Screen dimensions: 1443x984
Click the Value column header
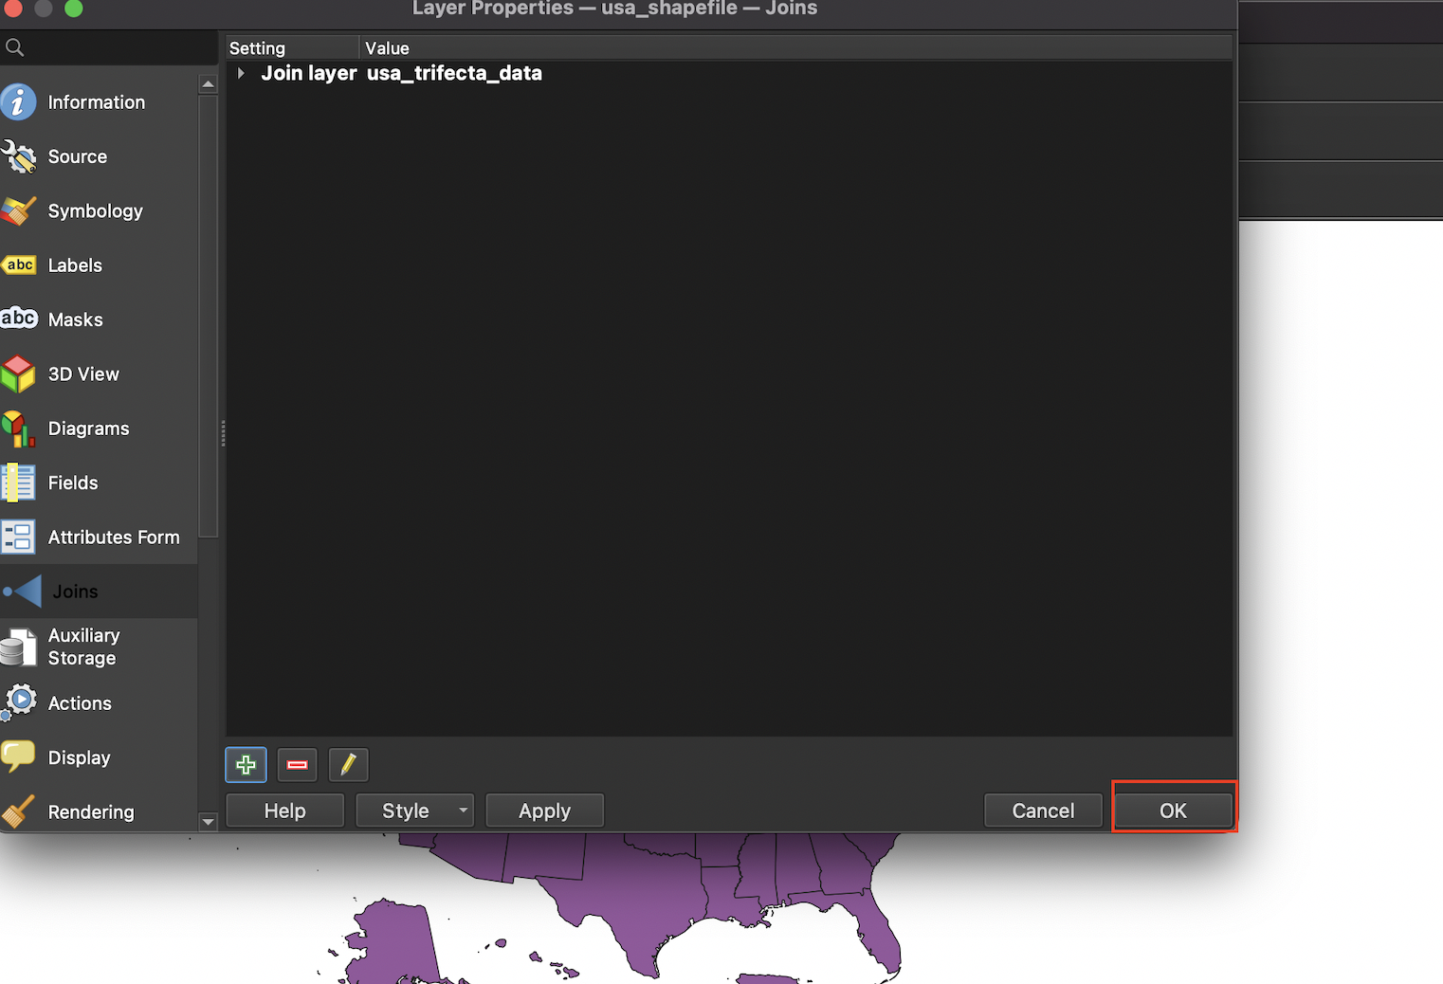(x=387, y=48)
